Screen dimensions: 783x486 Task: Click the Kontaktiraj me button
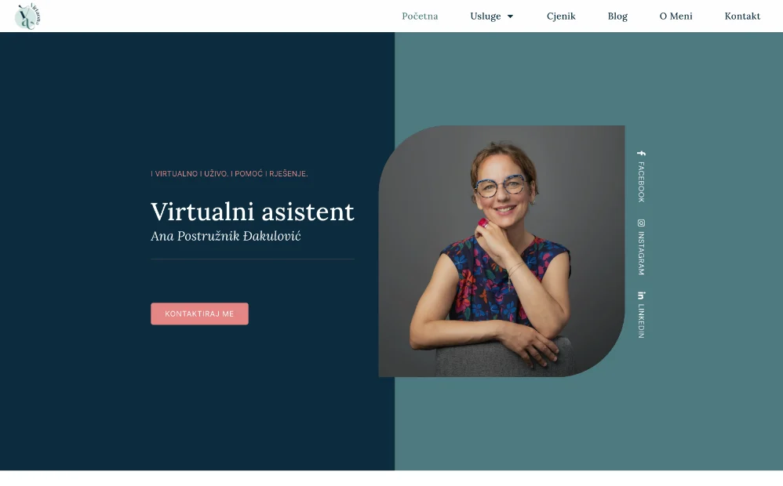point(199,314)
